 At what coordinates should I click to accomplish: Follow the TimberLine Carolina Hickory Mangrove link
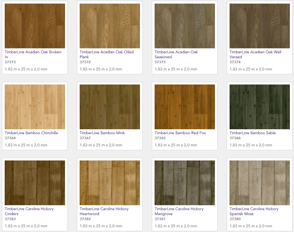coord(179,211)
